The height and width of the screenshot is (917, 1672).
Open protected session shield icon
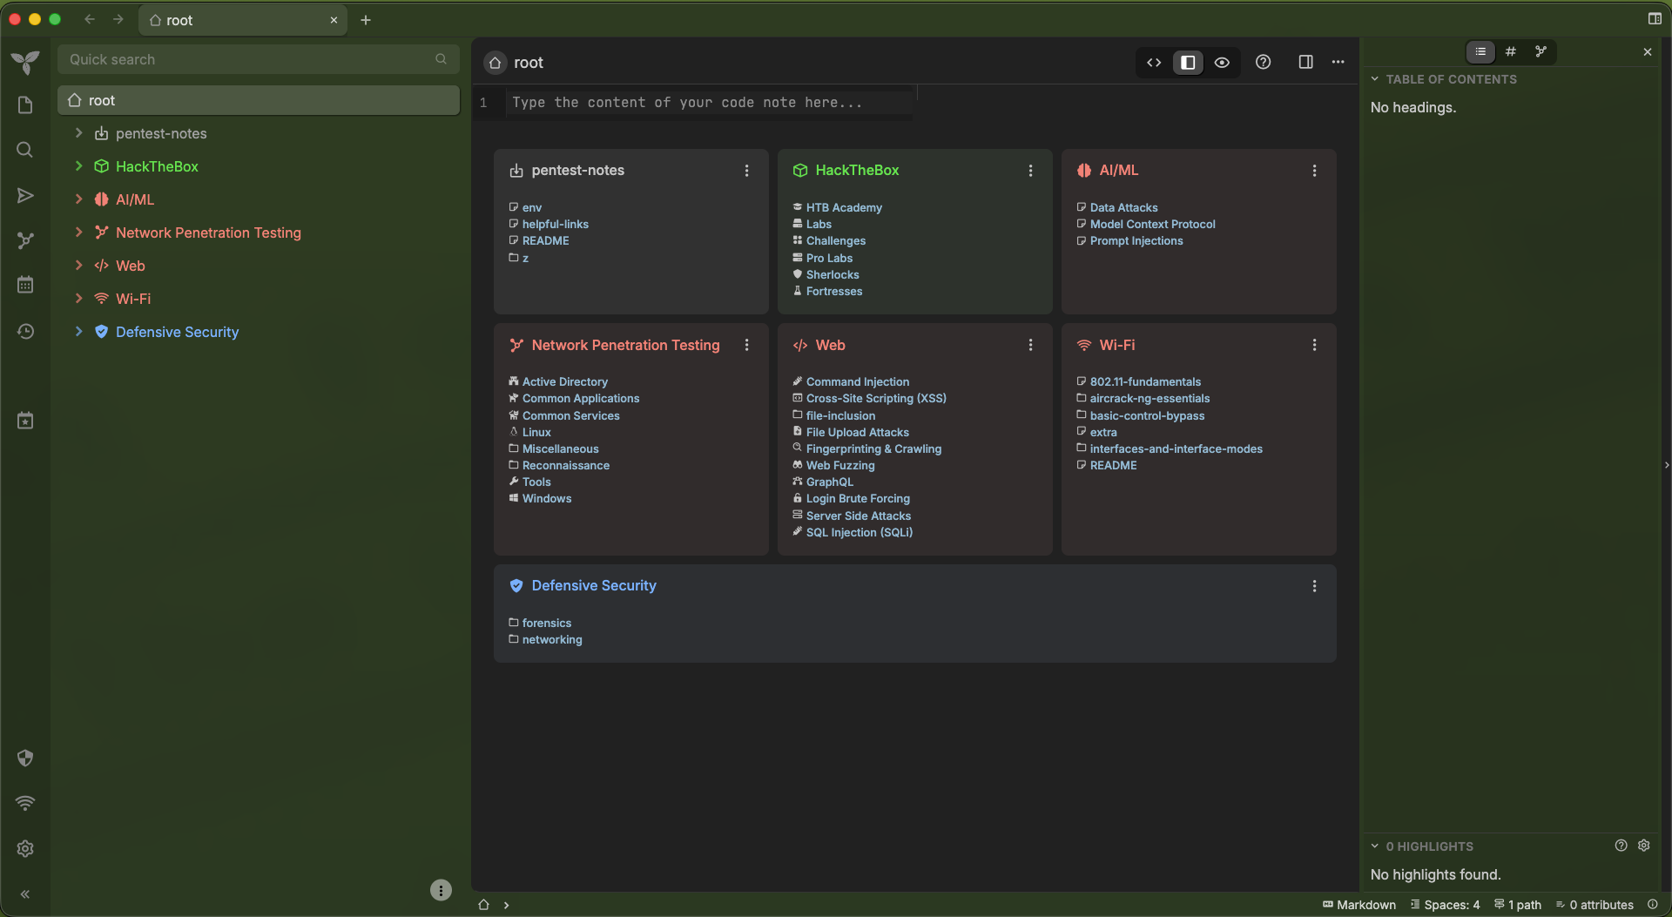pos(25,758)
